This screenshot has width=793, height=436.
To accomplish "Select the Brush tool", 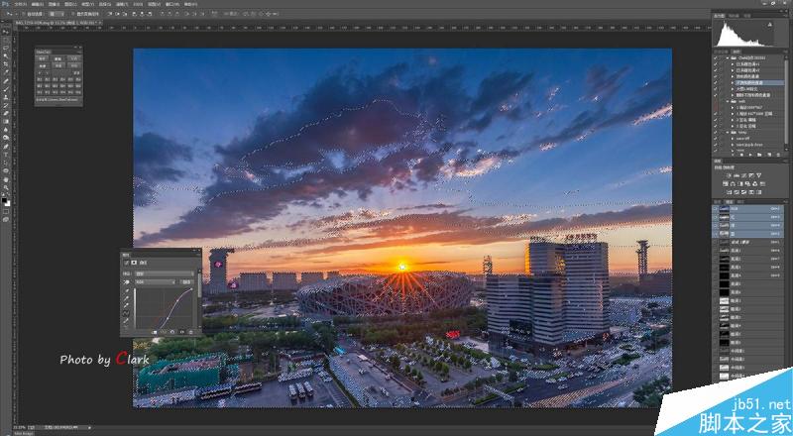I will point(6,89).
